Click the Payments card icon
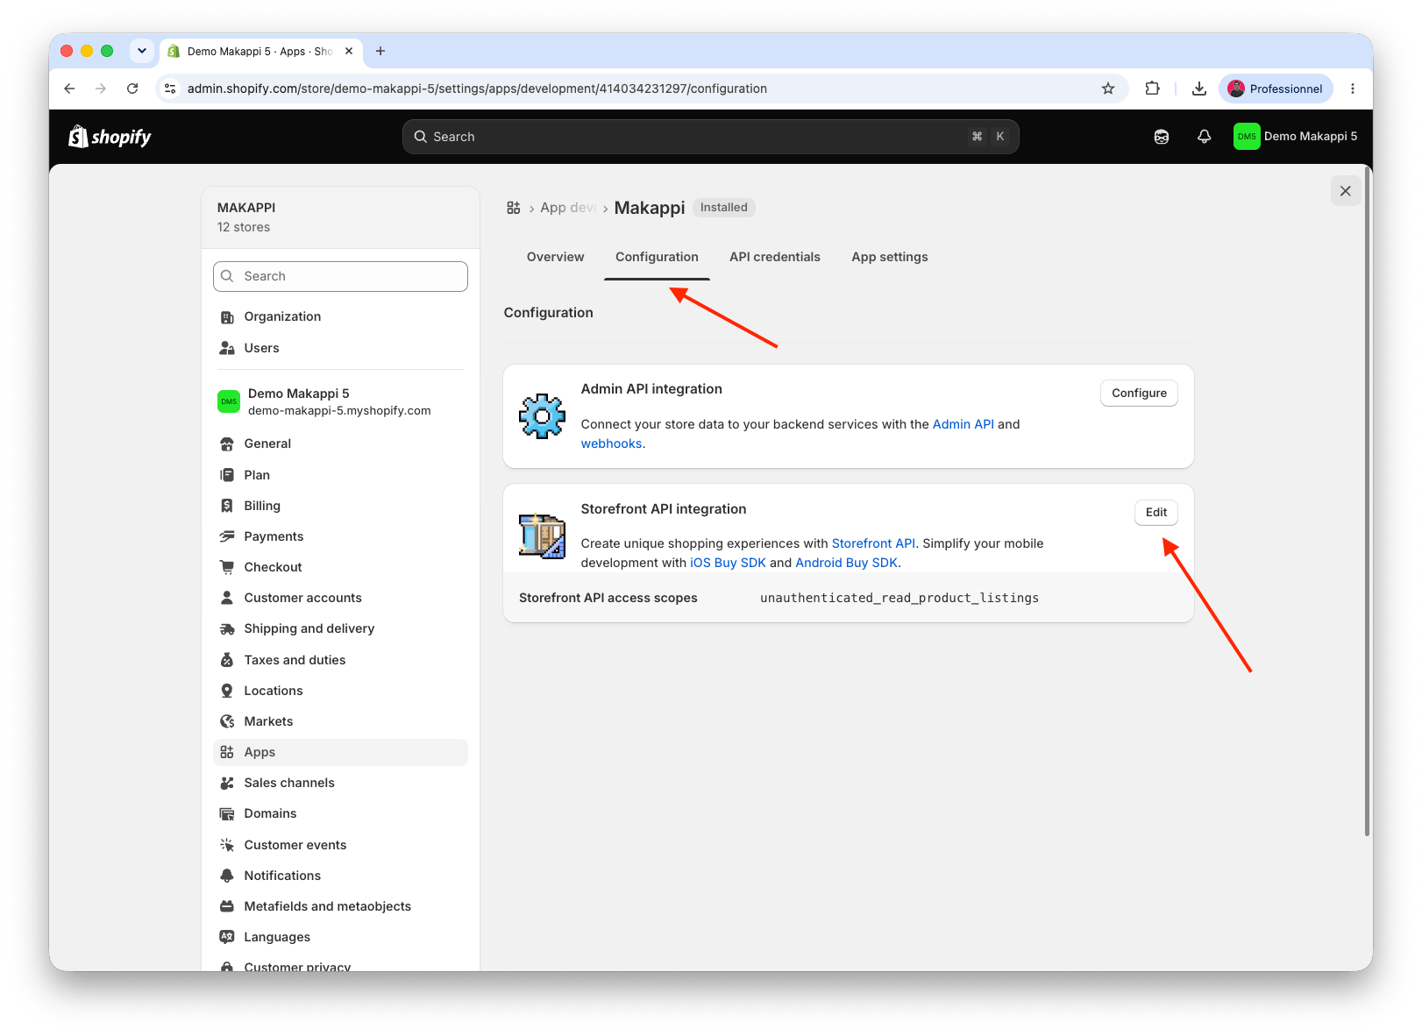 (227, 536)
